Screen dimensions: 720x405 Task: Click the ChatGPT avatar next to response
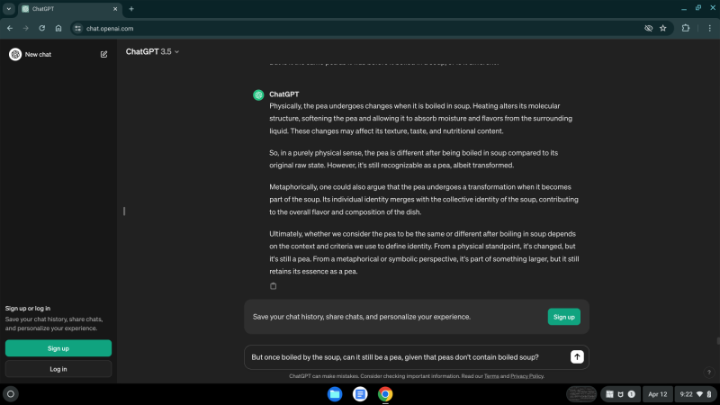[x=258, y=94]
